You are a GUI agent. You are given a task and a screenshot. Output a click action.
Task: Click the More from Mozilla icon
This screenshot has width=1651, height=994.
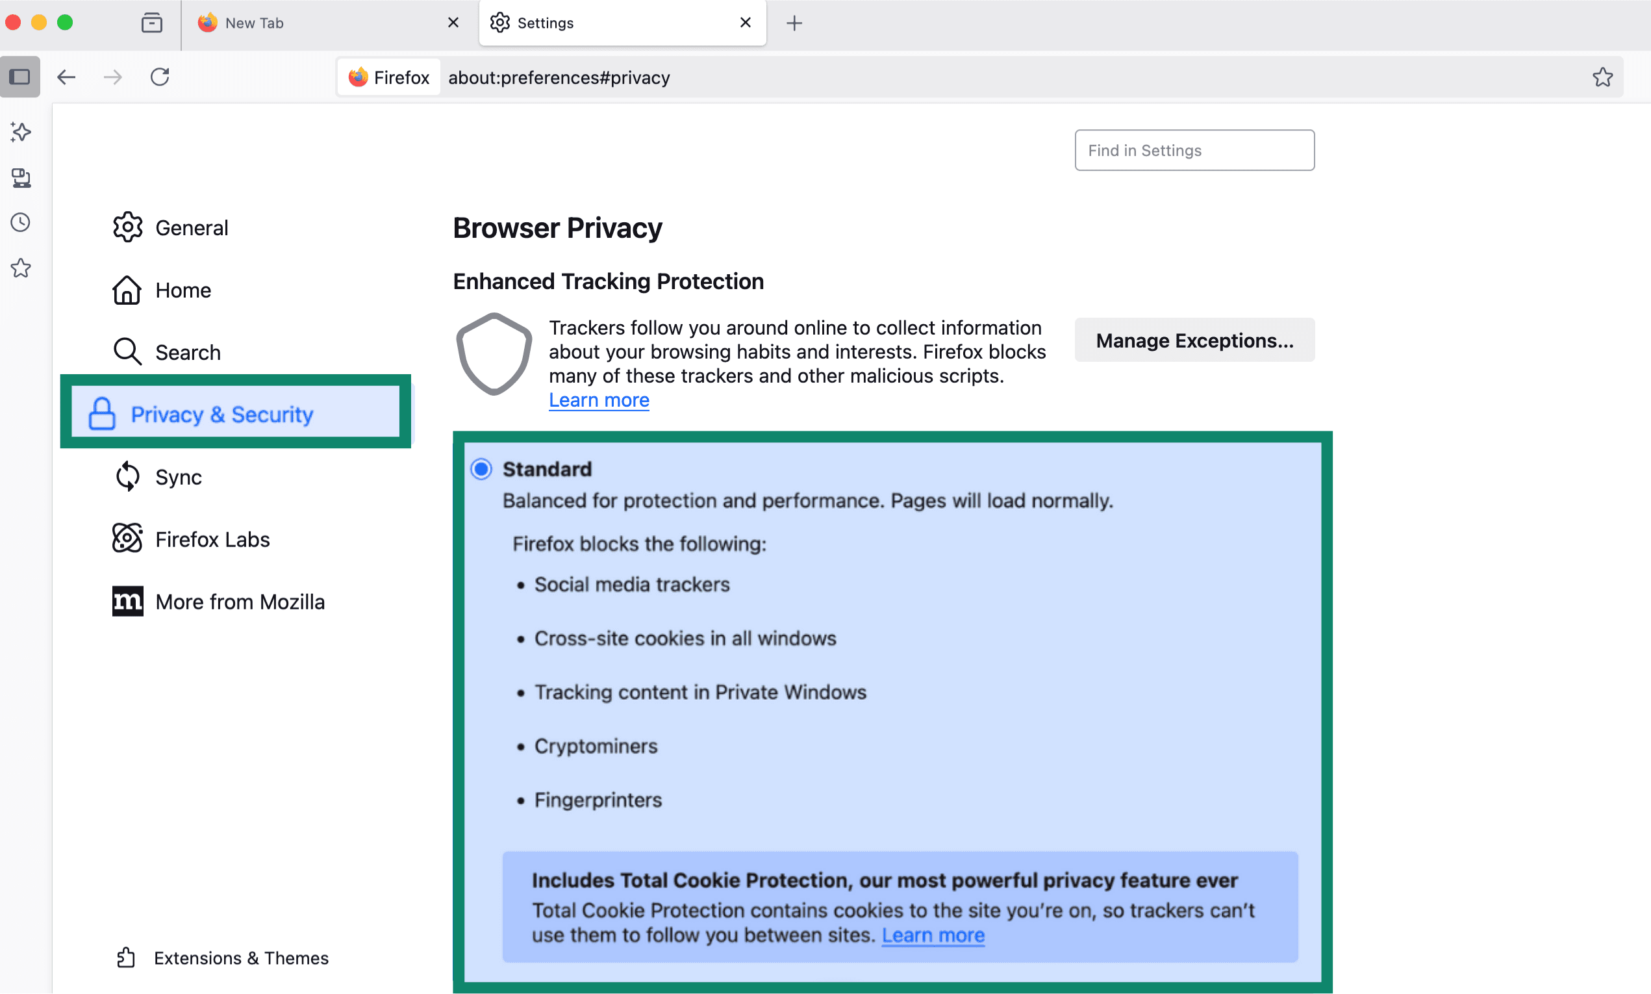click(x=127, y=601)
